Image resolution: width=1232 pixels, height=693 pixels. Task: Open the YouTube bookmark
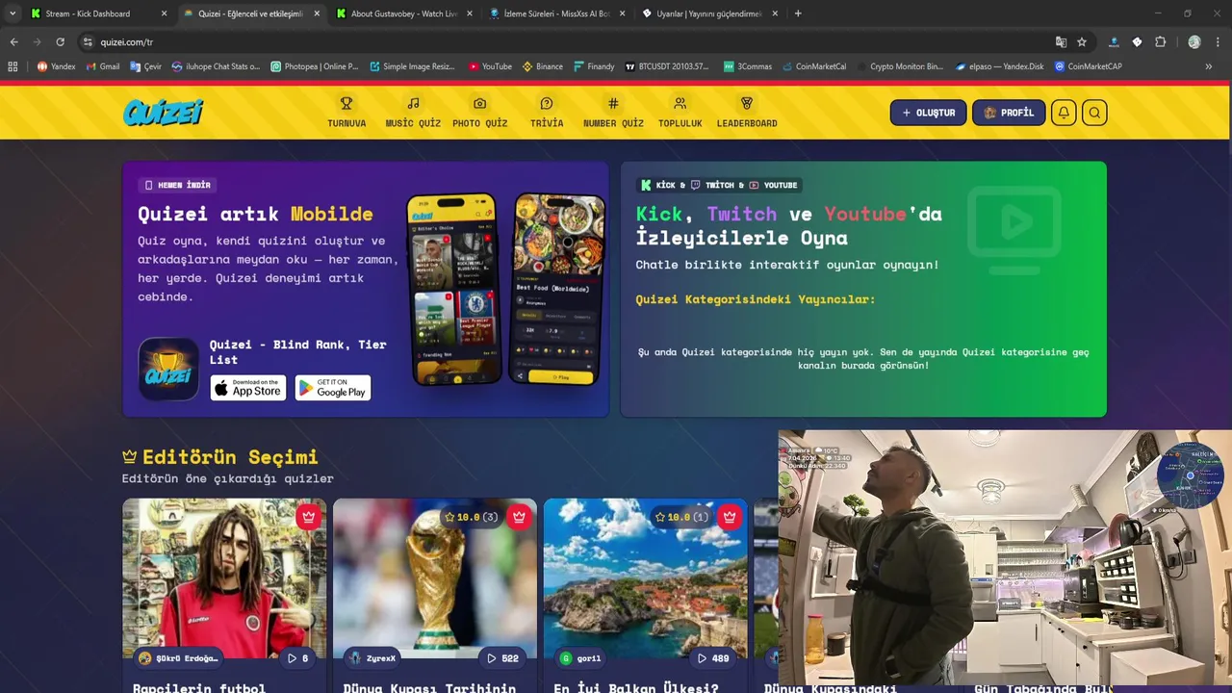[x=490, y=66]
